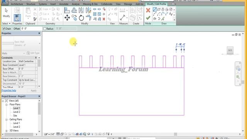Select the Split Element tool

(95, 9)
